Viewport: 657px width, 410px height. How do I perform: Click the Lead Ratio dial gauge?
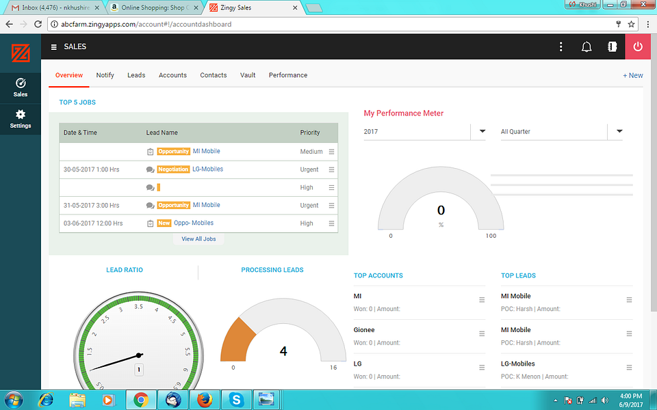coord(139,341)
